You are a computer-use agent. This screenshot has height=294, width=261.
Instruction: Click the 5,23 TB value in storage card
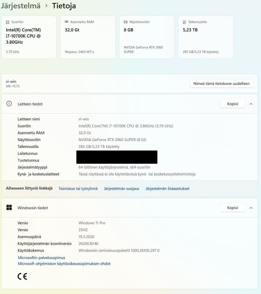[190, 30]
